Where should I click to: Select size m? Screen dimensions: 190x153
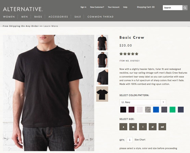coord(133,127)
